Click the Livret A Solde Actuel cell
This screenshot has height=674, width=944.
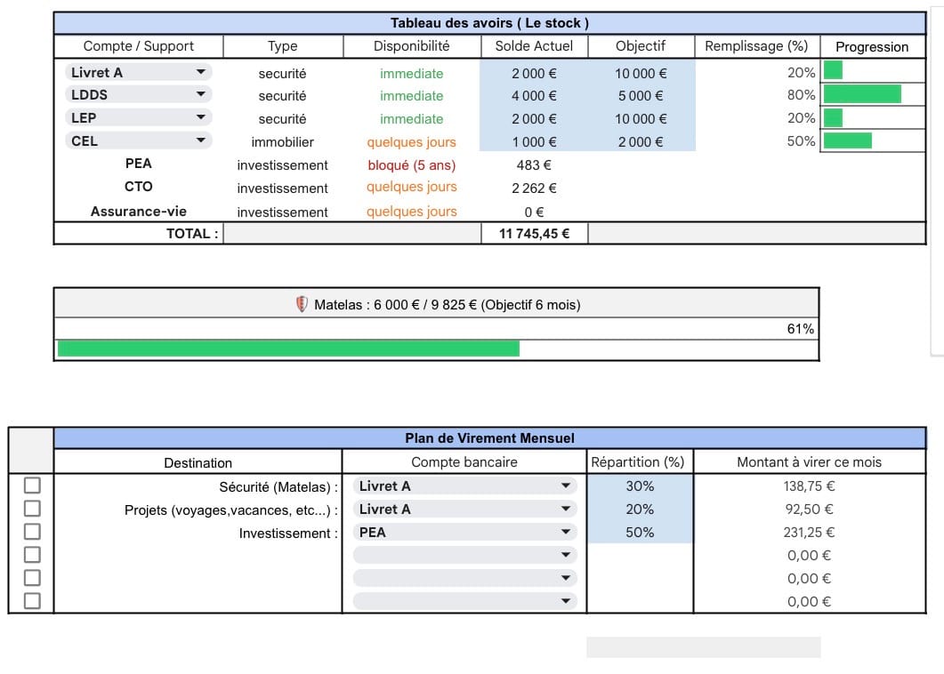click(x=534, y=74)
